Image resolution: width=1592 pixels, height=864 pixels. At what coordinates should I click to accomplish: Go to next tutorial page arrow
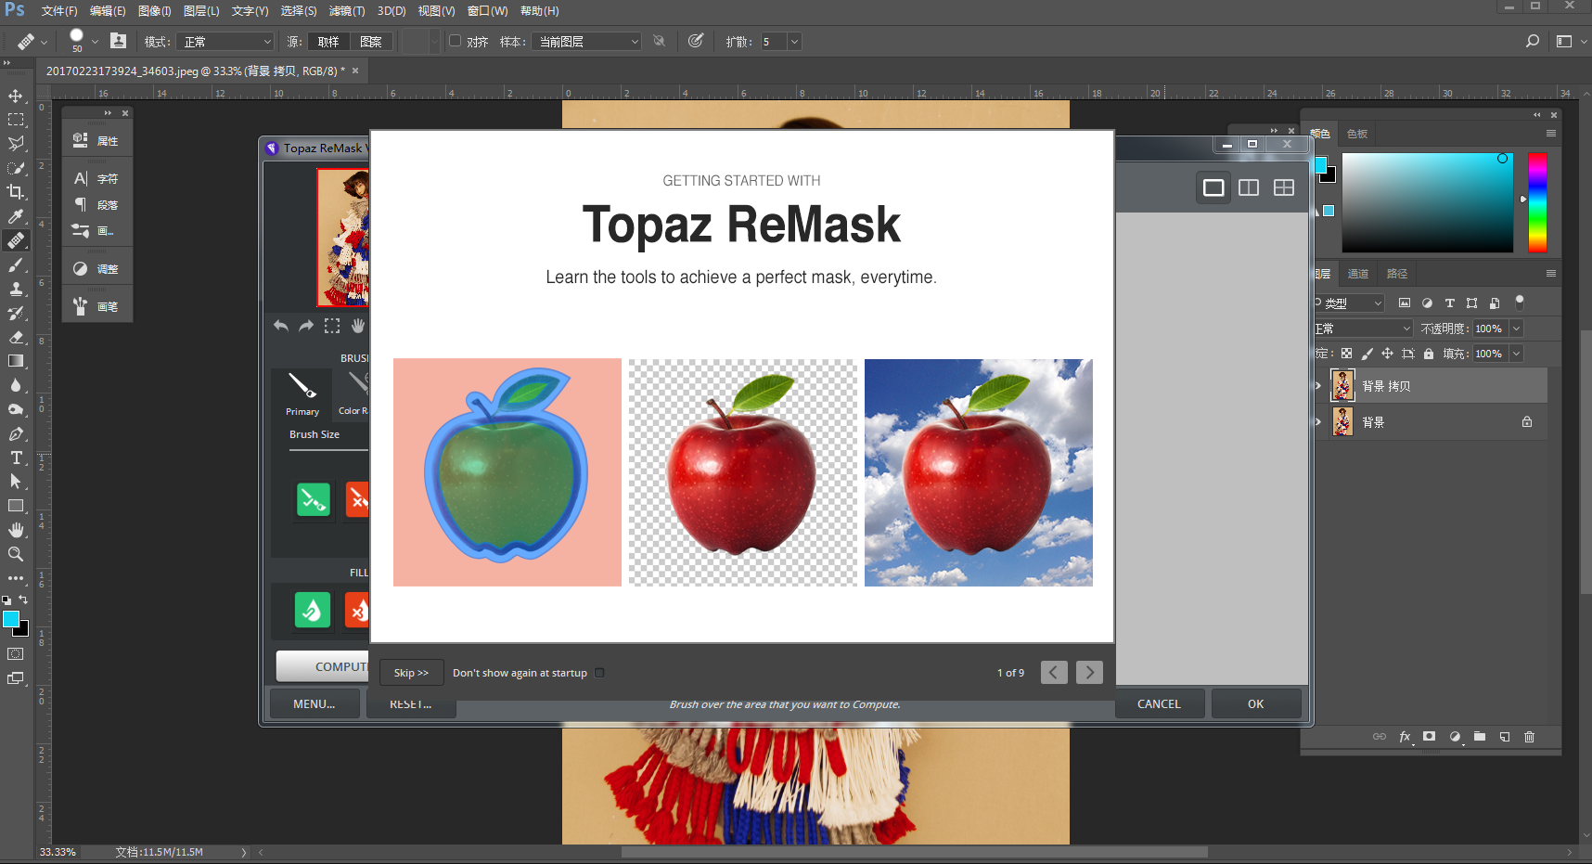[x=1089, y=672]
